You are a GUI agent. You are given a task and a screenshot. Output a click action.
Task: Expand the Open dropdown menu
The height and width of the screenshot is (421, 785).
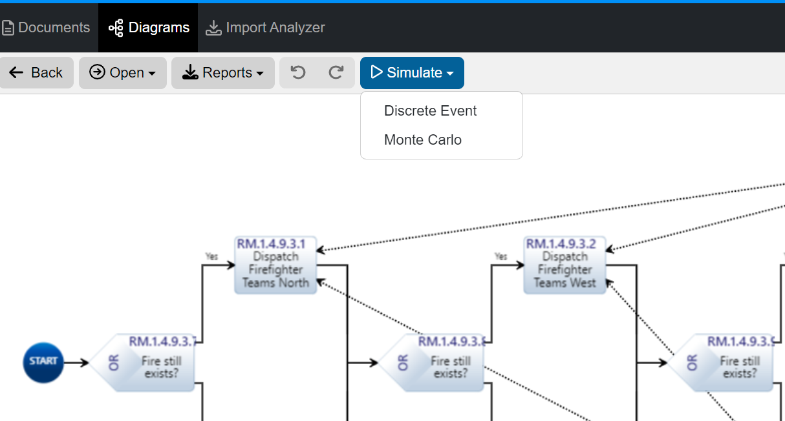pyautogui.click(x=123, y=72)
